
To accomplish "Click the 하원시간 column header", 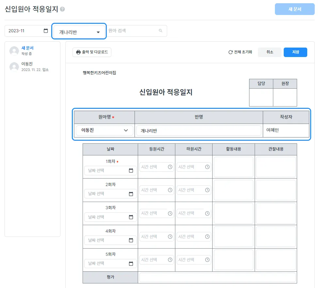I will tap(194, 149).
